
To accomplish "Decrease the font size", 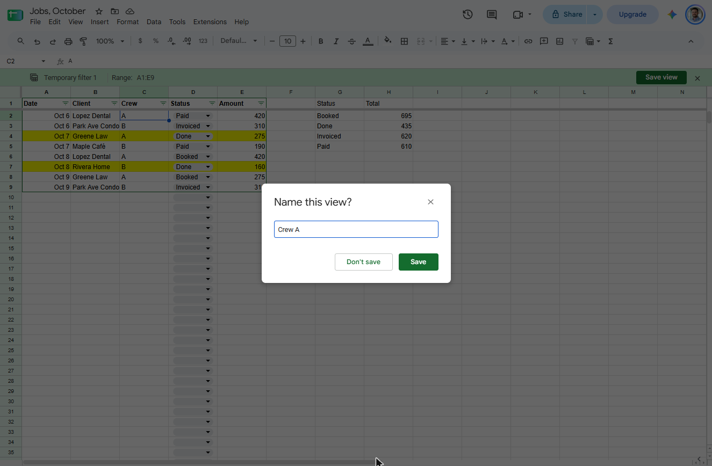I will [x=272, y=41].
